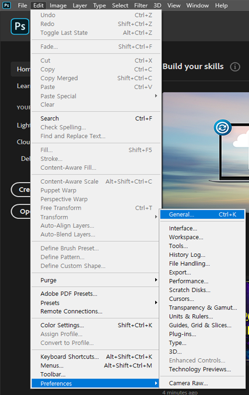249x395 pixels.
Task: Click the blue cloud sync icon
Action: [x=222, y=128]
